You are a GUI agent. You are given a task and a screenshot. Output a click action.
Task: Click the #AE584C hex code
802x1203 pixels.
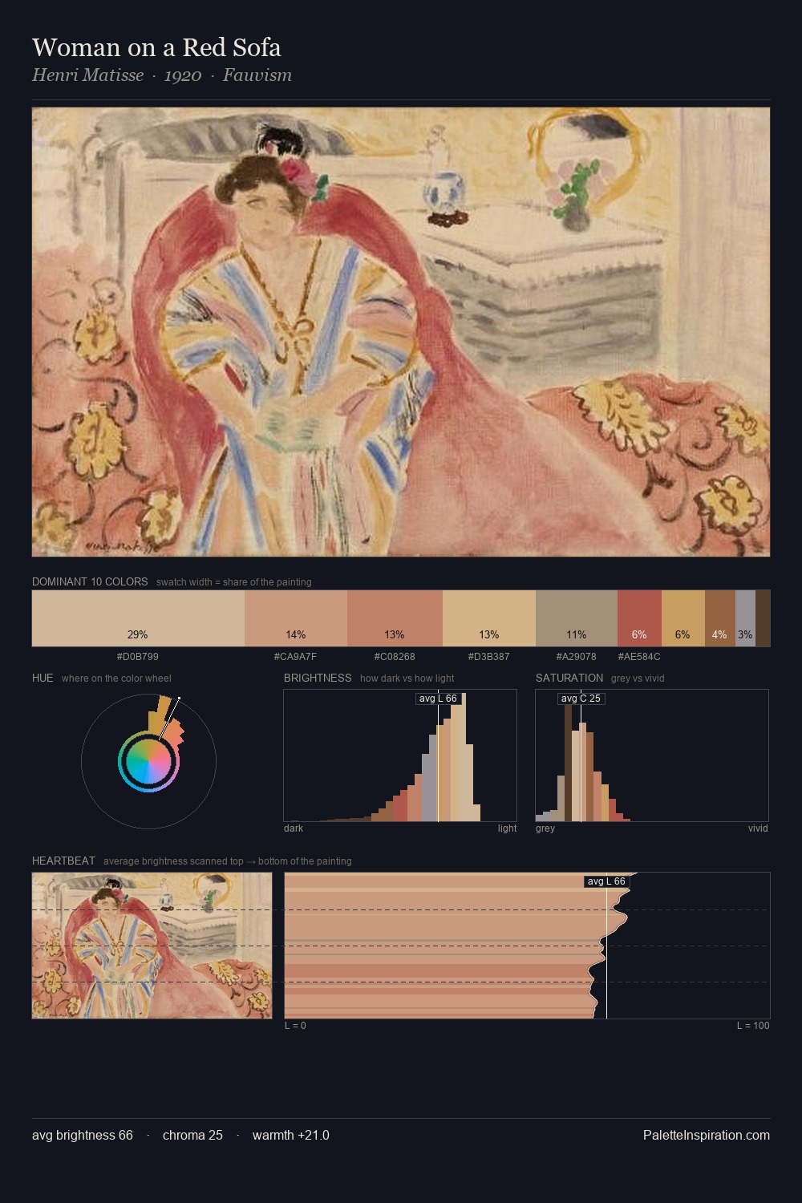click(639, 657)
